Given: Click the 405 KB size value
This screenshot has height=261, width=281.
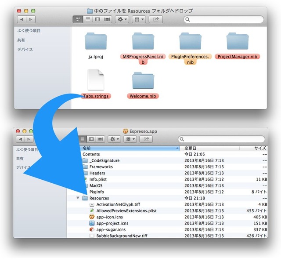Looking at the screenshot, I should pos(260,217).
